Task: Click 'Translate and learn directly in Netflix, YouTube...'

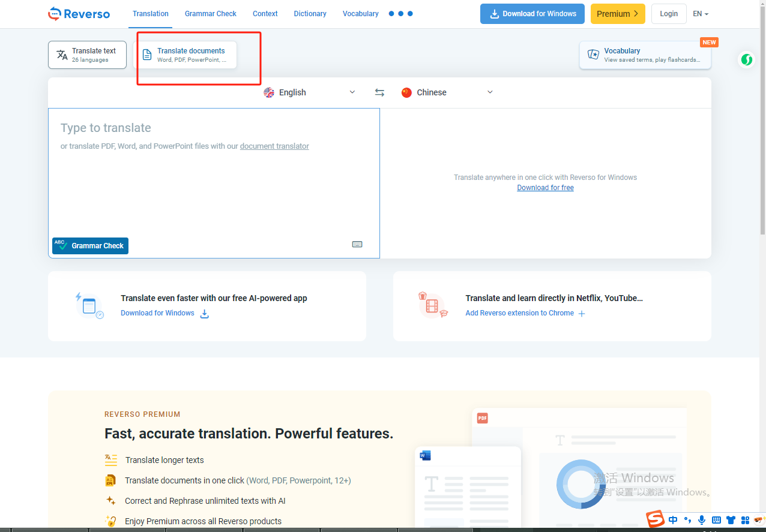Action: (554, 298)
